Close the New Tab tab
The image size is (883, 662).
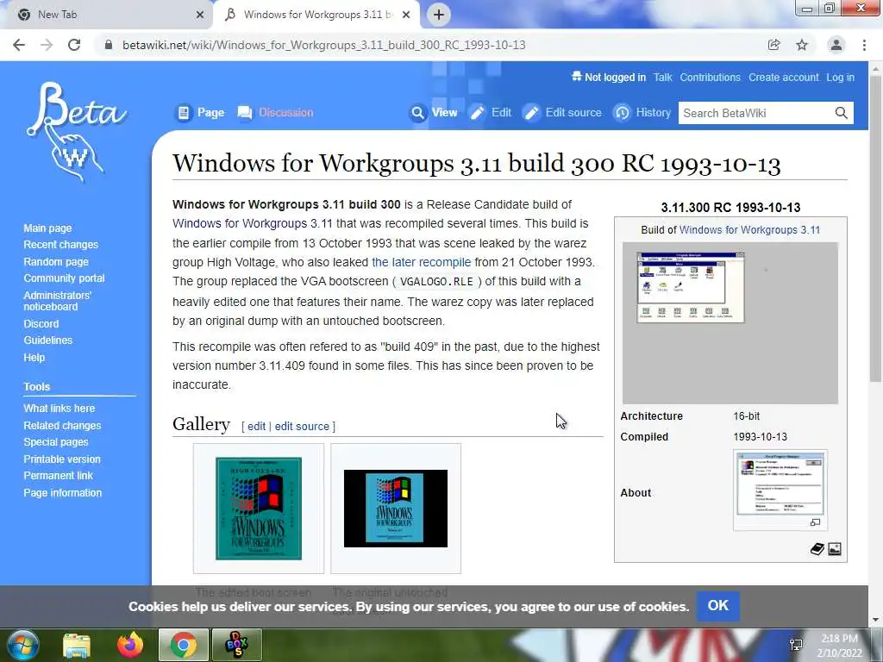pyautogui.click(x=200, y=15)
